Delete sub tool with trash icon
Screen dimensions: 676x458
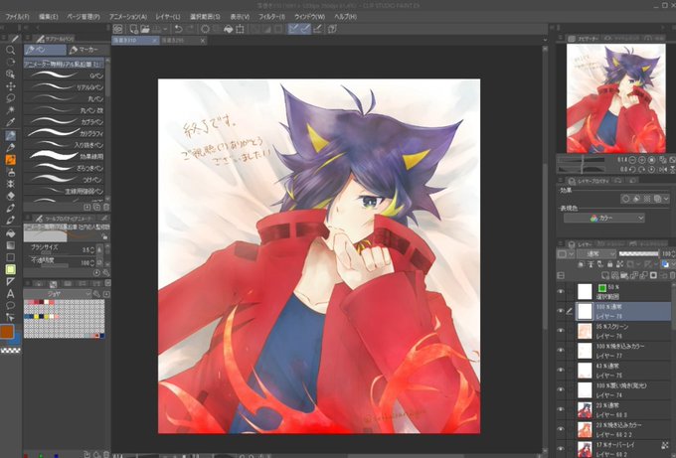tap(106, 208)
